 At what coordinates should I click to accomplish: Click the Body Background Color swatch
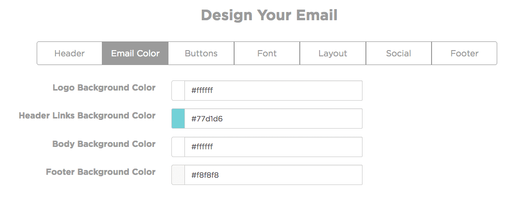coord(178,147)
